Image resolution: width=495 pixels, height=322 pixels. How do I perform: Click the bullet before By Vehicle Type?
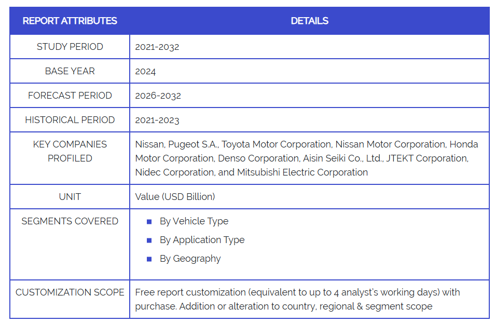149,222
